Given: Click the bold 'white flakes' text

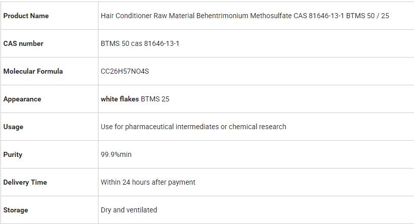Looking at the screenshot, I should (120, 99).
